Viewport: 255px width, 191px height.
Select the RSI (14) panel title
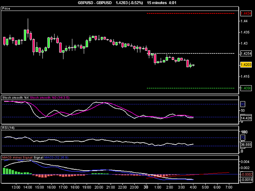8,128
